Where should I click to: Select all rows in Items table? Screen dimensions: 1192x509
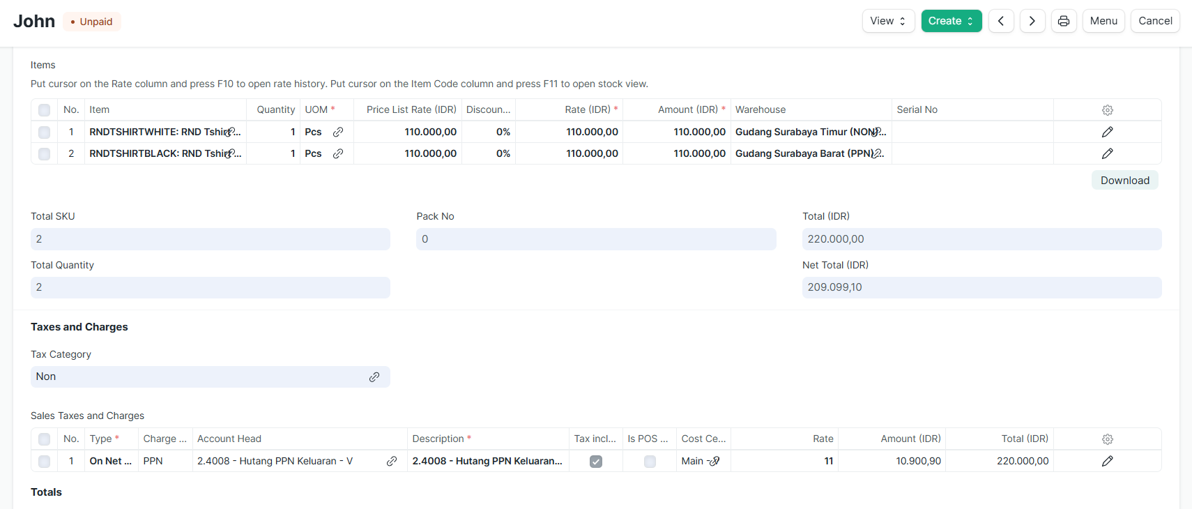[x=45, y=110]
